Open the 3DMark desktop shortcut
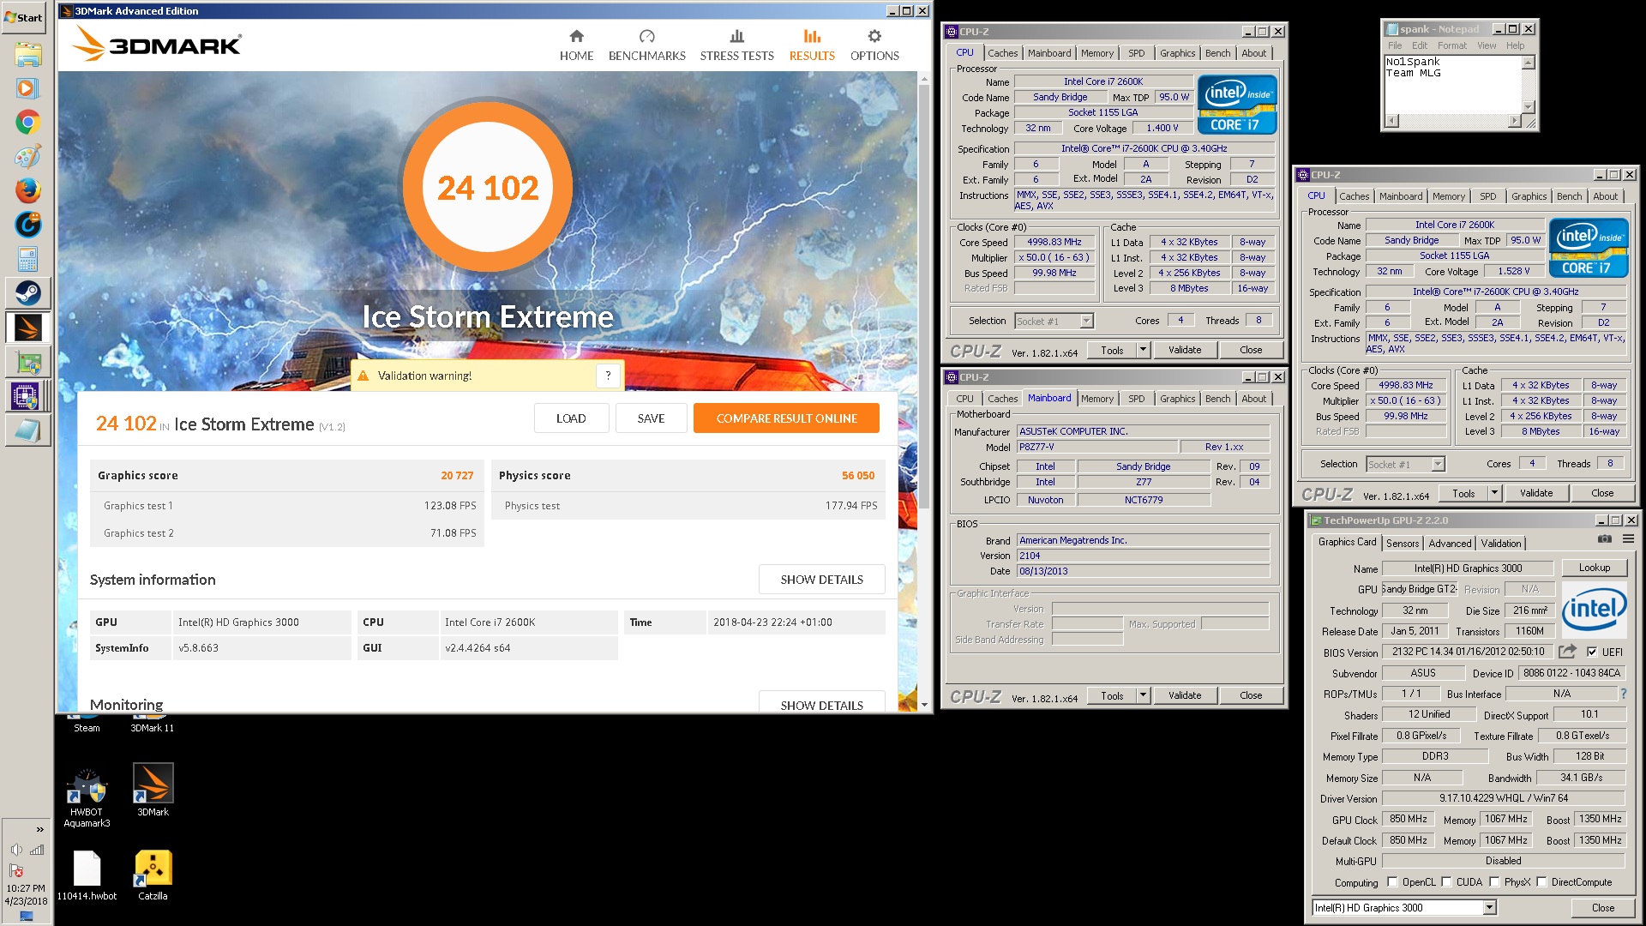 pos(153,789)
